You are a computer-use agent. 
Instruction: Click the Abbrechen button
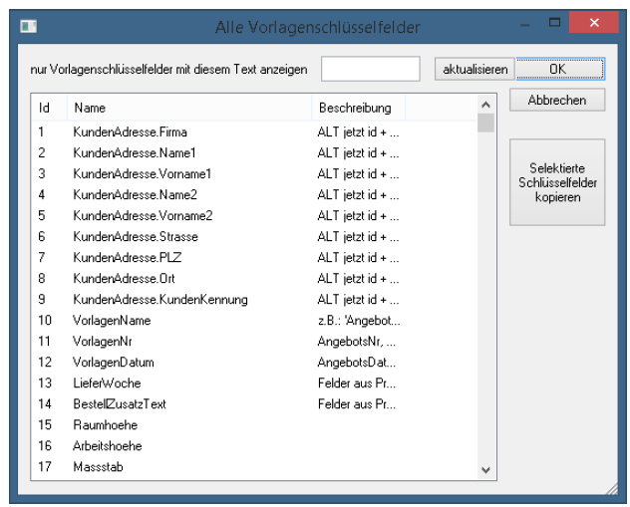click(x=556, y=101)
